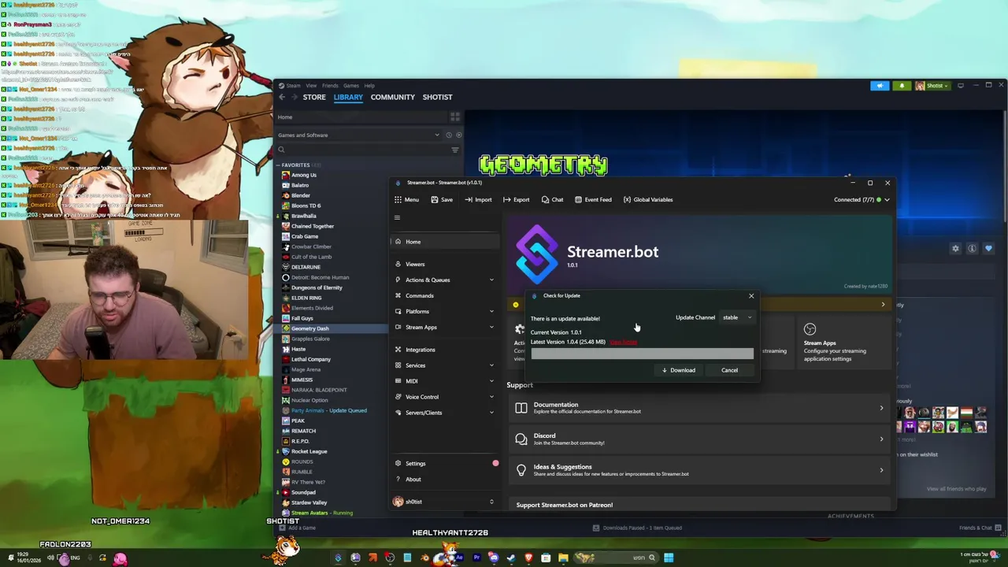Expand Platforms sidebar group

445,311
